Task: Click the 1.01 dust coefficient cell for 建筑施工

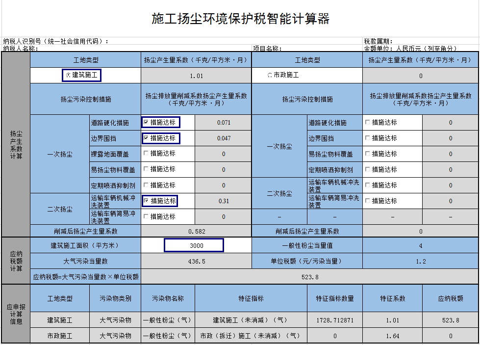Action: (196, 76)
